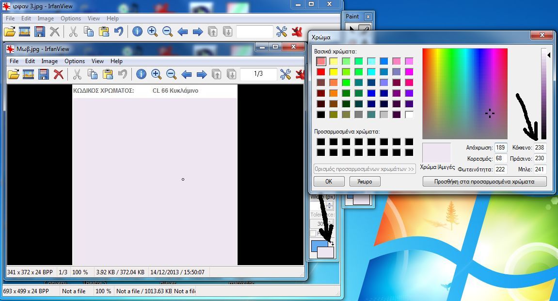Click the luminance slider arrow in color dialog
This screenshot has width=558, height=301.
tap(549, 55)
